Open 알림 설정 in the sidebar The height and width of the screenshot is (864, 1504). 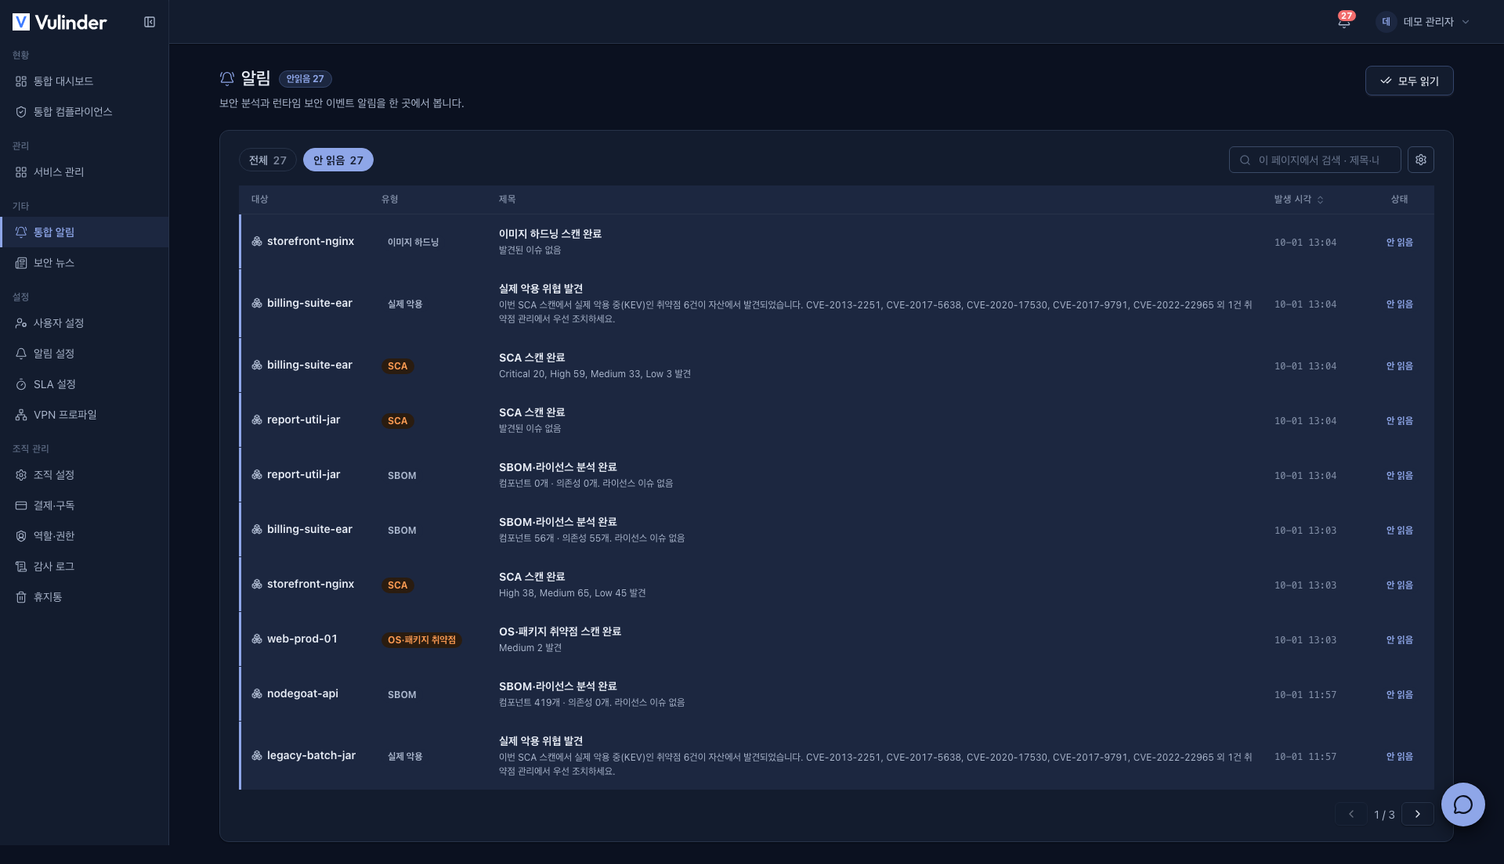point(84,354)
